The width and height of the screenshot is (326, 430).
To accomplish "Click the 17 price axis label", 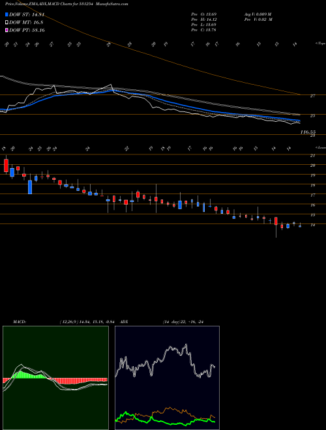I will click(312, 195).
